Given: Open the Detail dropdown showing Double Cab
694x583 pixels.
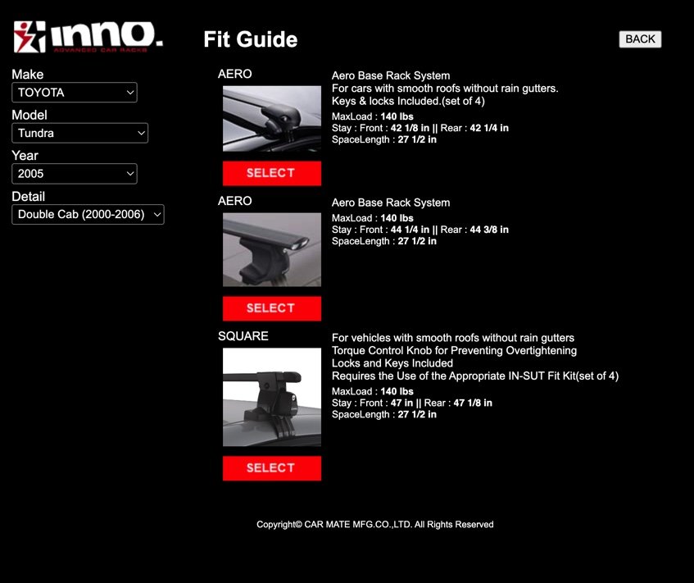Looking at the screenshot, I should 88,214.
